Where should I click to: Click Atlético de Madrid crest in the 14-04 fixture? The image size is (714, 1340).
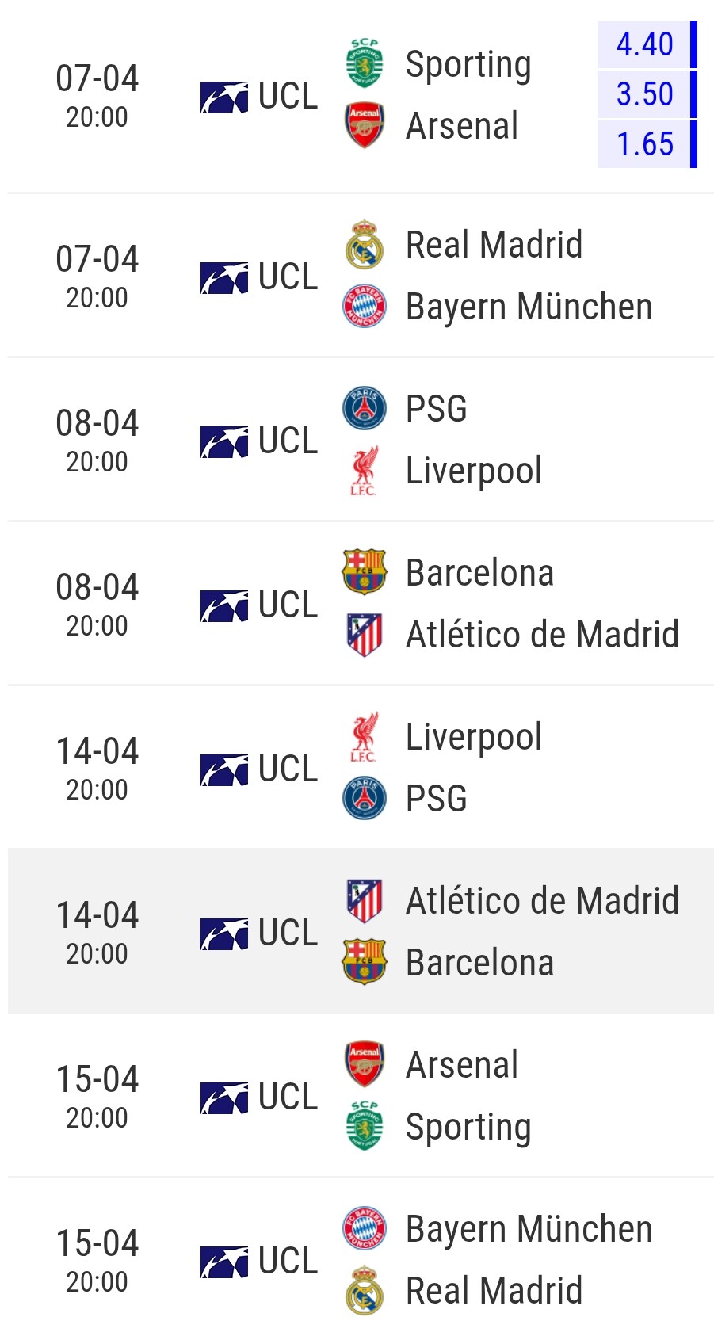click(x=365, y=901)
